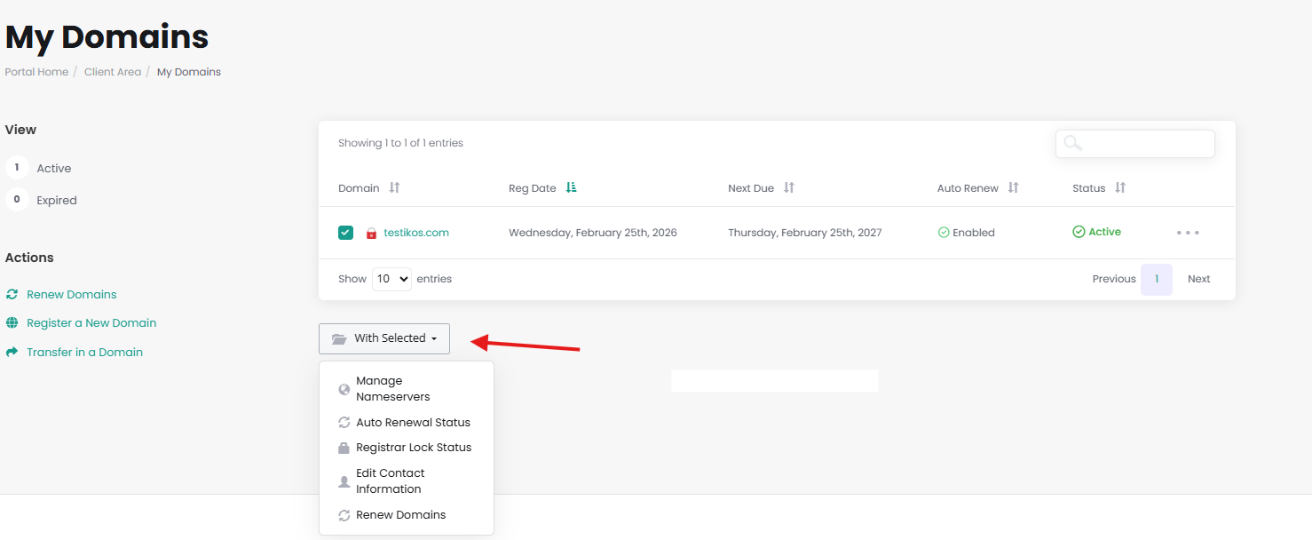Open the three-dots row actions menu
Viewport: 1312px width, 540px height.
[1188, 233]
